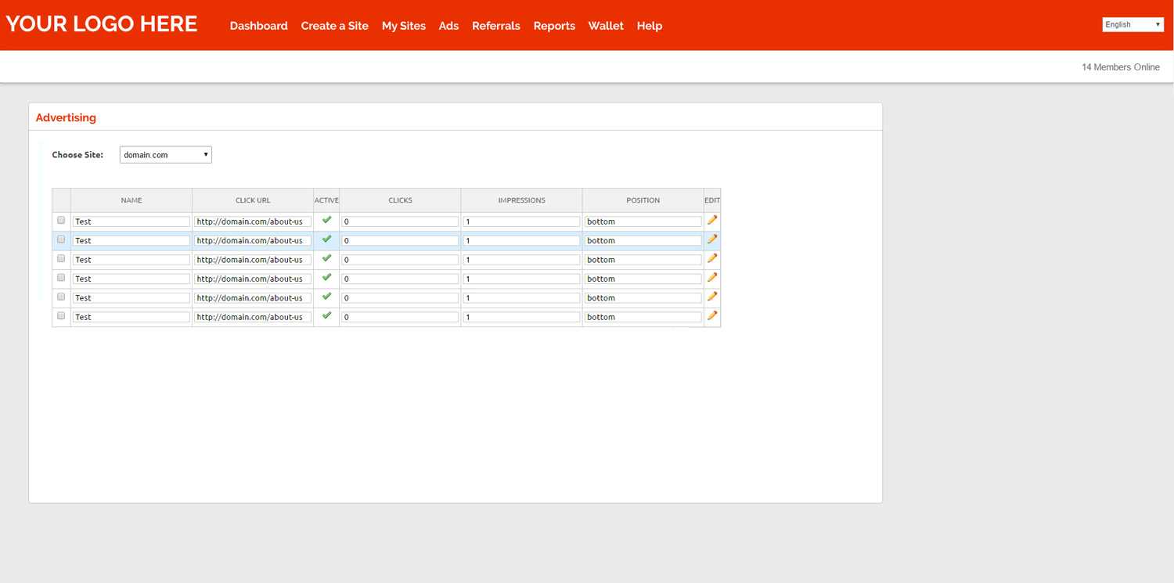Click the EDIT column header

(712, 200)
